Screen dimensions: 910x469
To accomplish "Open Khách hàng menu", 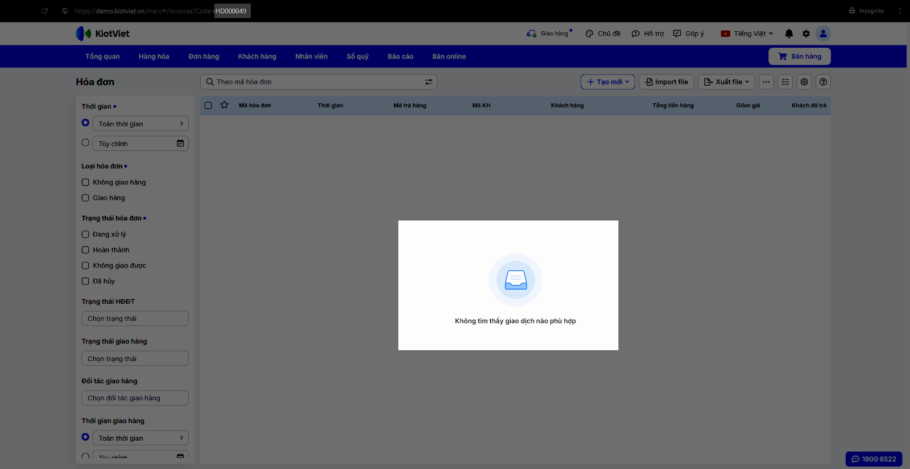I will click(257, 56).
